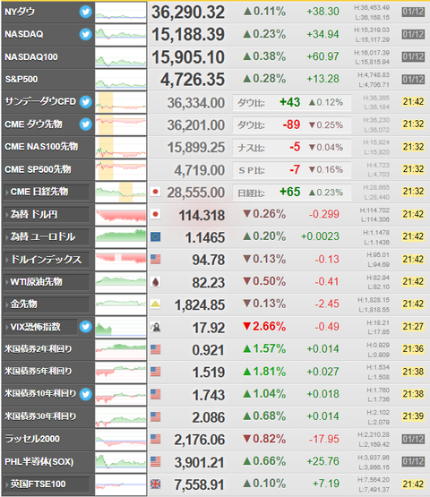430x497 pixels.
Task: Open the VIX恐怖指数 mini chart
Action: click(x=121, y=327)
